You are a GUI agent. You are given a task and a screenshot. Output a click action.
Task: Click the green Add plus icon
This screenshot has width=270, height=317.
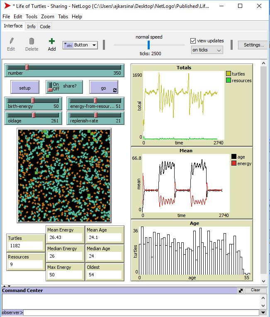click(51, 41)
